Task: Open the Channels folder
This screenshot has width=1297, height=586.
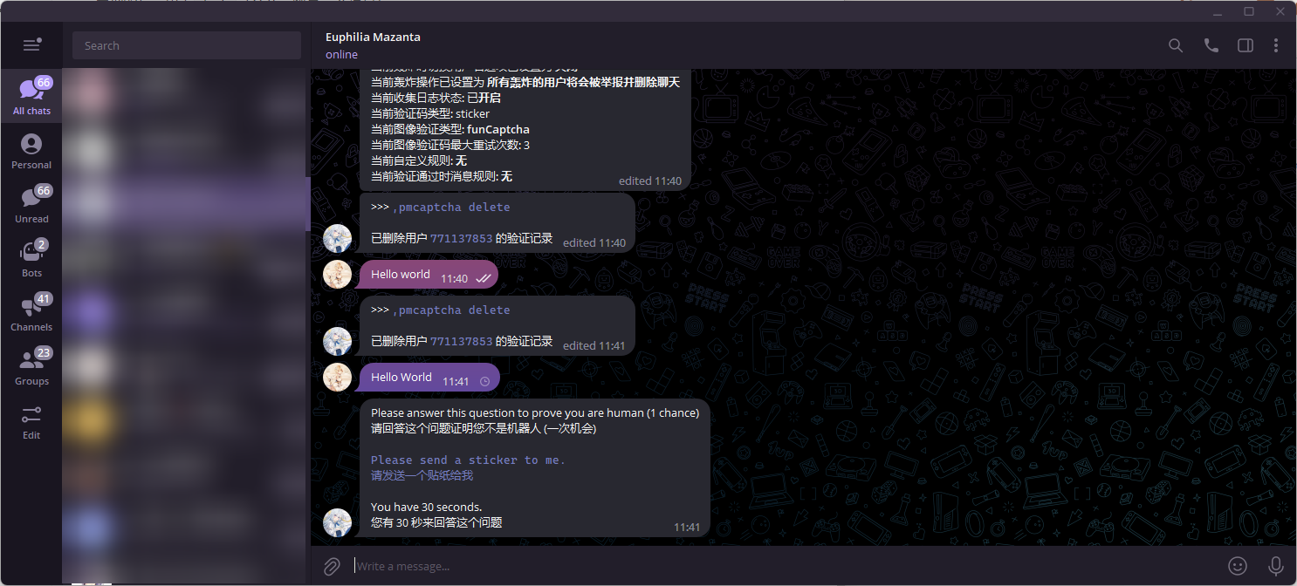Action: 31,313
